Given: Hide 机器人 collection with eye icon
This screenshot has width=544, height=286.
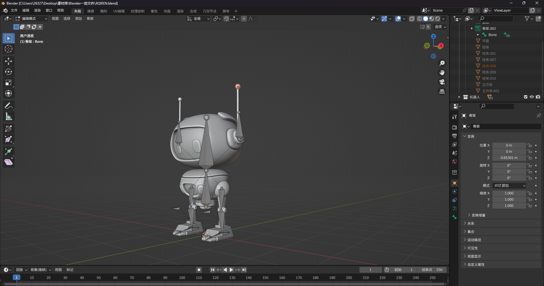Looking at the screenshot, I should coord(532,97).
